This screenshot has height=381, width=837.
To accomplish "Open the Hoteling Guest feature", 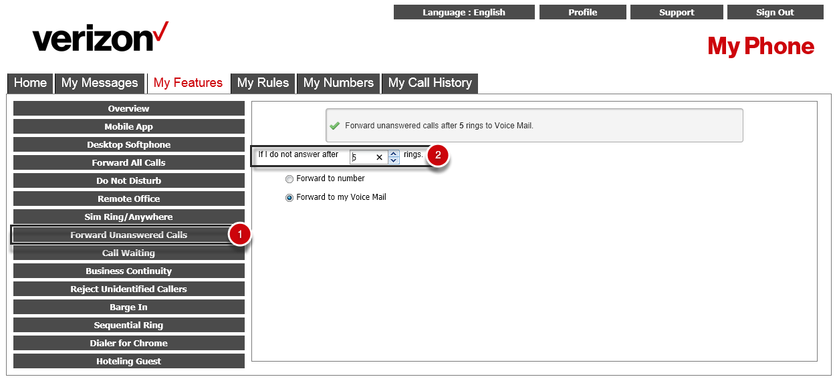I will click(x=129, y=361).
